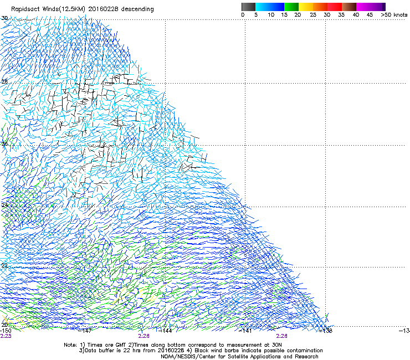Screen dimensions: 410x360
Task: Click the blue 10-15 knots legend swatch
Action: coord(277,7)
